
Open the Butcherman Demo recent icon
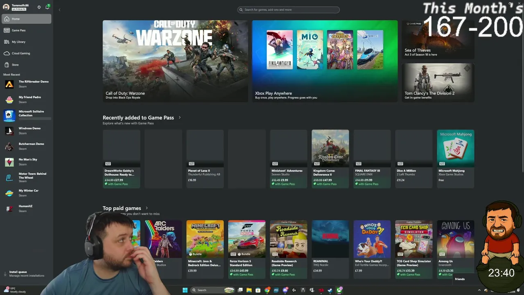coord(9,146)
